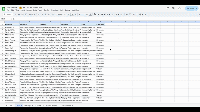The height and width of the screenshot is (112, 200).
Task: Click the Saved to Drive status
Action: tap(36, 8)
